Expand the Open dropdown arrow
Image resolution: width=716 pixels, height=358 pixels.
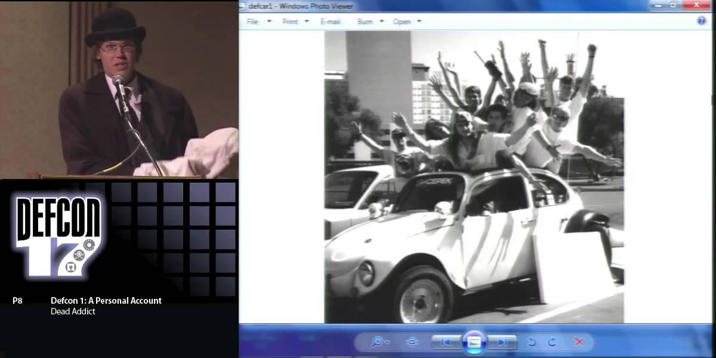coord(419,21)
